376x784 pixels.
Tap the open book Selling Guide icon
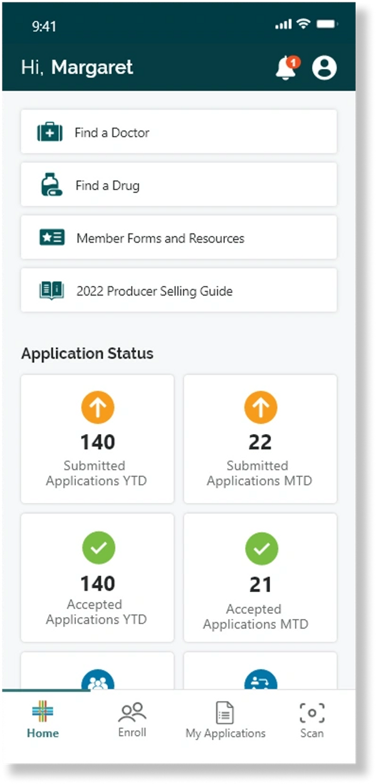point(51,290)
